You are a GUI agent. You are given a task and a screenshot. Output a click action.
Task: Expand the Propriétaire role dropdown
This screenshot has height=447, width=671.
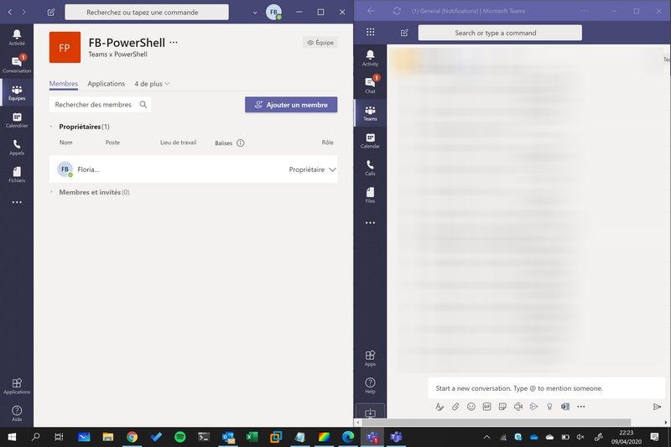tap(332, 169)
